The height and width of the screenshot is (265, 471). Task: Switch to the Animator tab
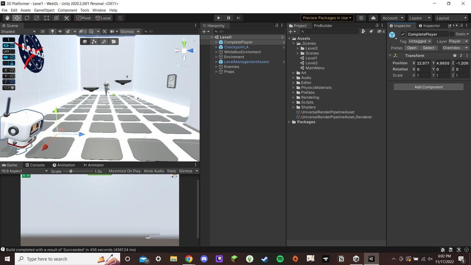(x=93, y=165)
